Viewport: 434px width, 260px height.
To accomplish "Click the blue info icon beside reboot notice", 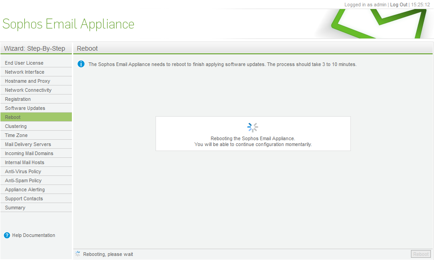I will (x=81, y=64).
